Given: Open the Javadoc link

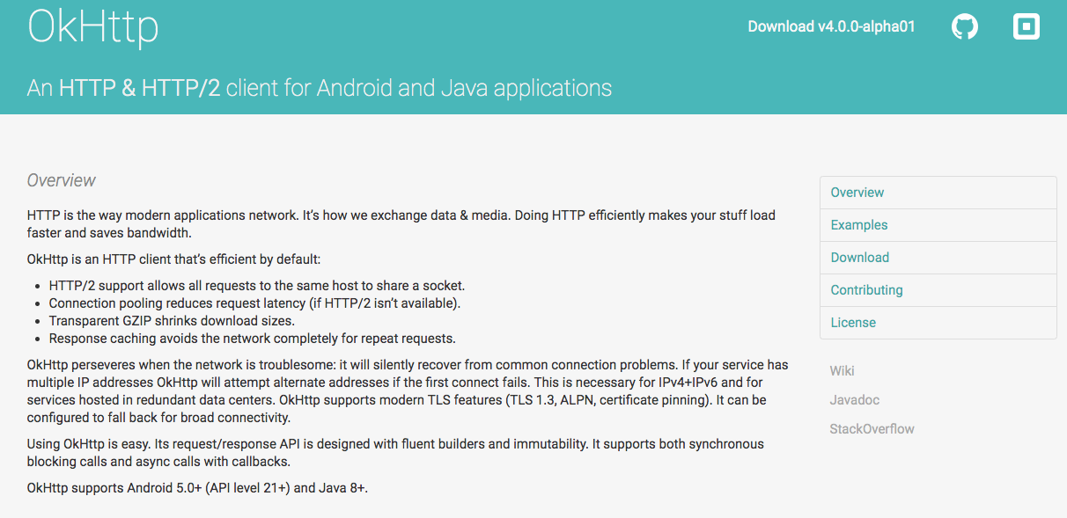Looking at the screenshot, I should (x=854, y=400).
